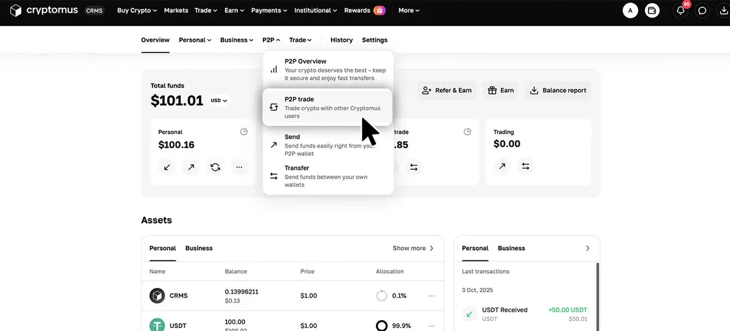Open Markets page
This screenshot has width=730, height=331.
[176, 10]
